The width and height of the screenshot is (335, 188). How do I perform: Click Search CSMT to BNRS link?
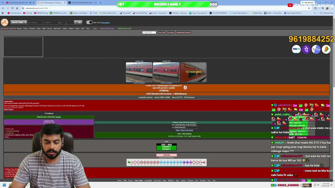click(x=162, y=97)
